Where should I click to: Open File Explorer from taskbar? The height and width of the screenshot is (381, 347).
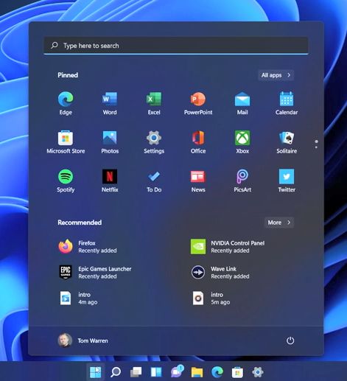click(197, 372)
